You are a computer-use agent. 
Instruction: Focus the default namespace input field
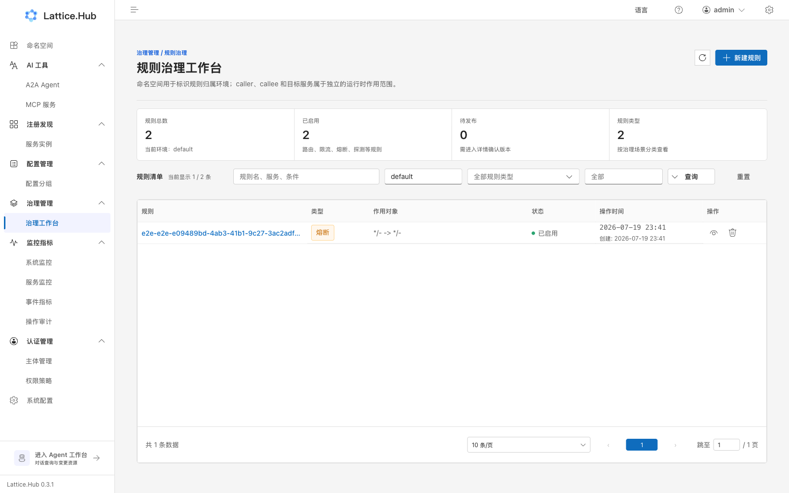[x=423, y=176]
